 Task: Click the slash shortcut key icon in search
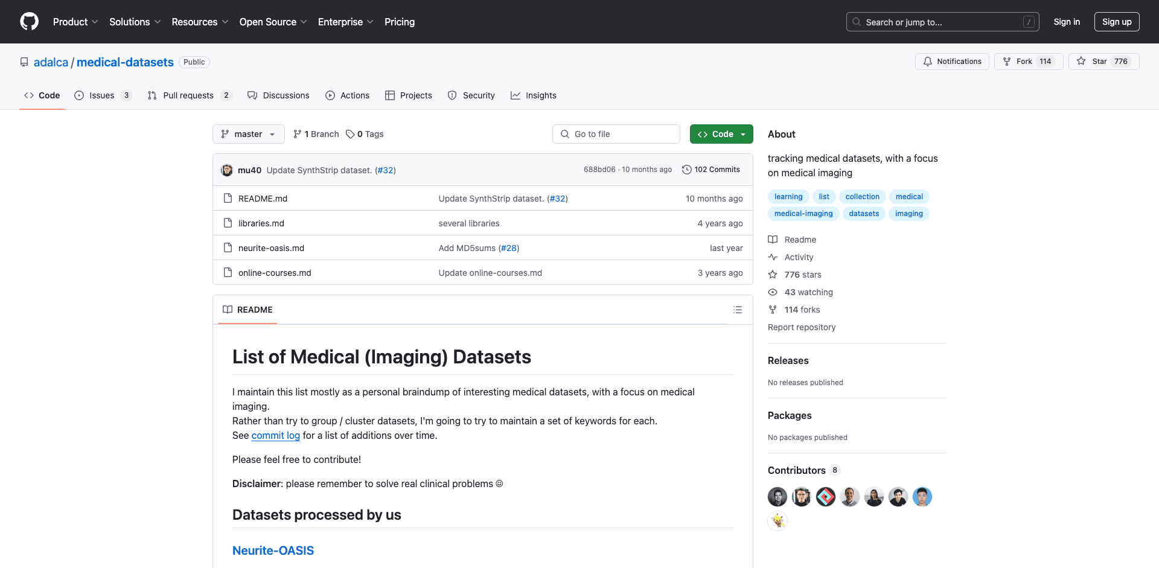pos(1029,22)
